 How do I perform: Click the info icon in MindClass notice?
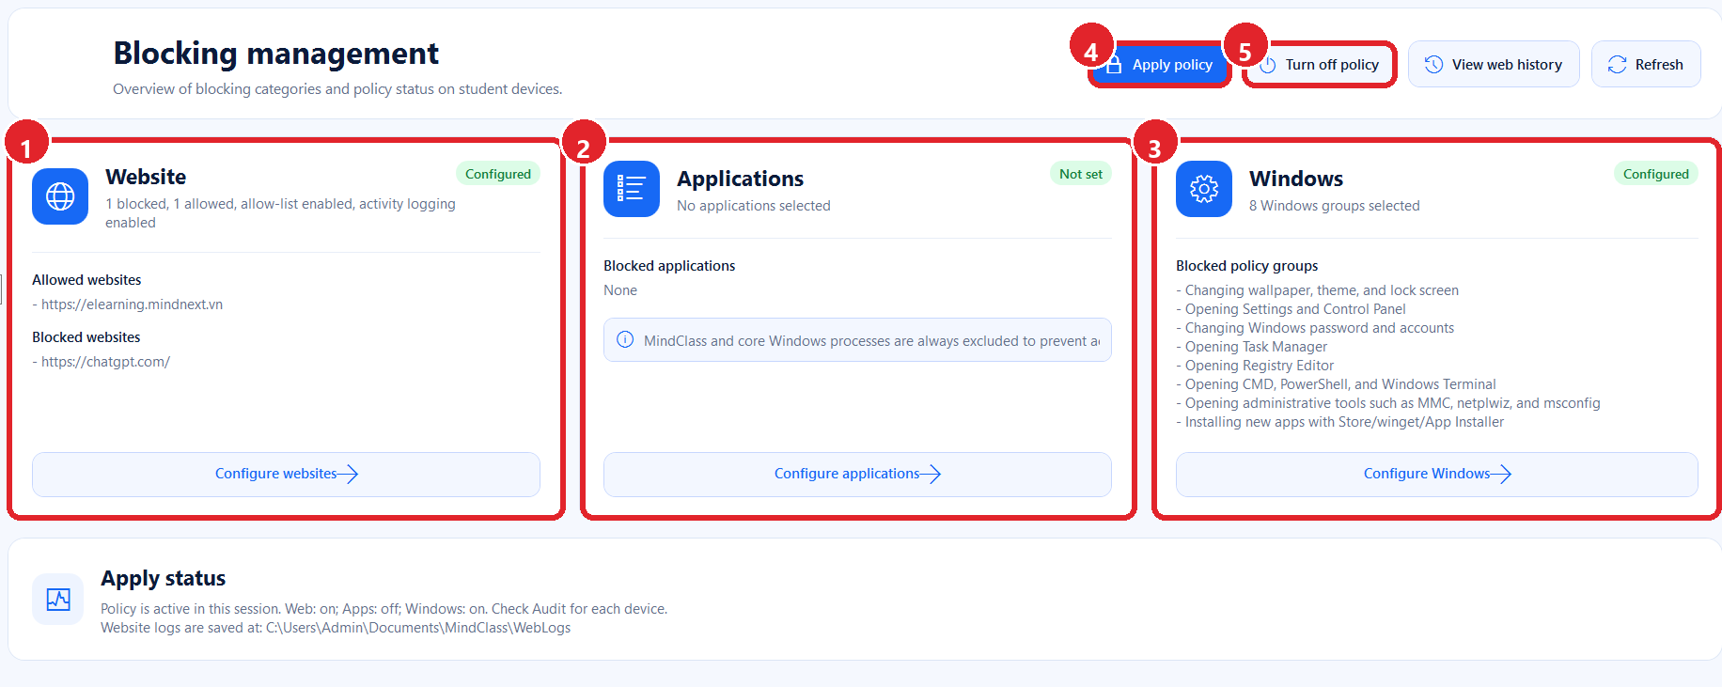tap(625, 340)
